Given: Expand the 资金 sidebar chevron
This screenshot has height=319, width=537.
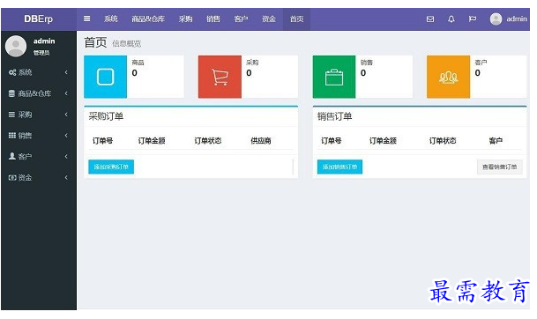Looking at the screenshot, I should coord(66,177).
